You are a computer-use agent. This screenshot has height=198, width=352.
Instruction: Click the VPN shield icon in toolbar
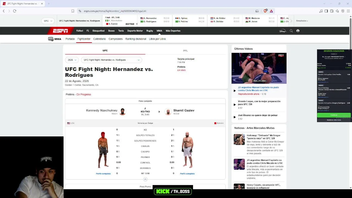coord(343,11)
